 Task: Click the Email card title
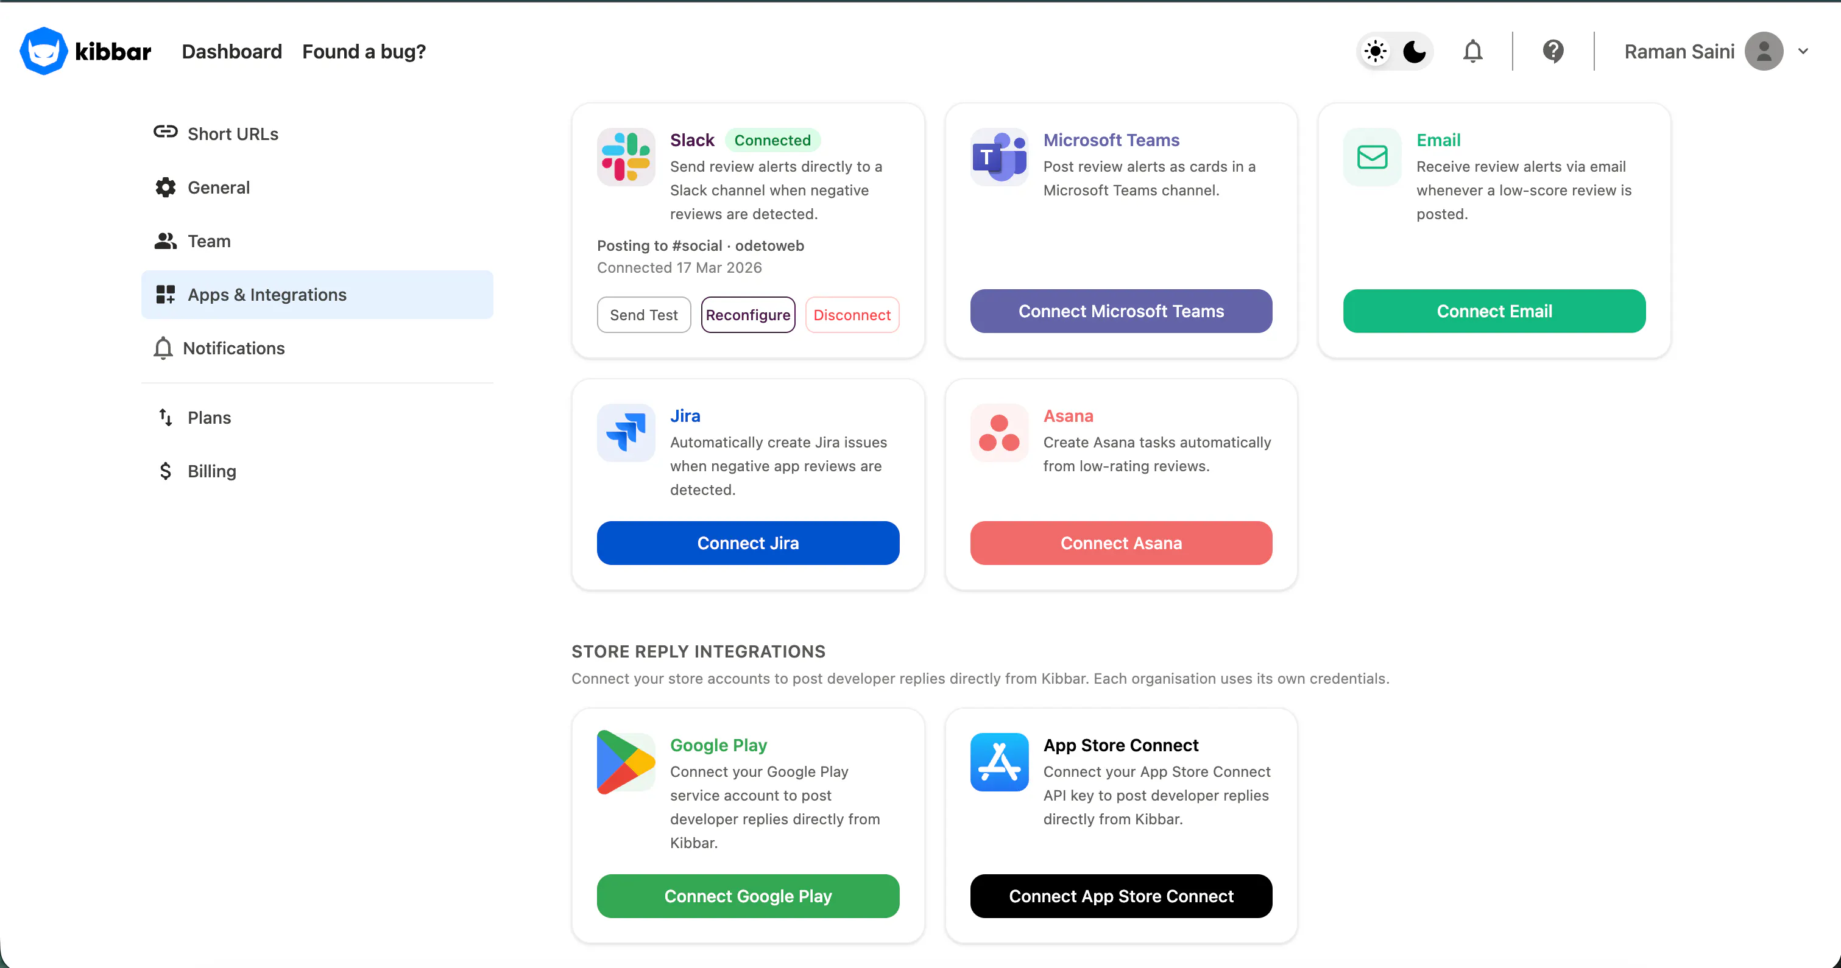(x=1438, y=140)
